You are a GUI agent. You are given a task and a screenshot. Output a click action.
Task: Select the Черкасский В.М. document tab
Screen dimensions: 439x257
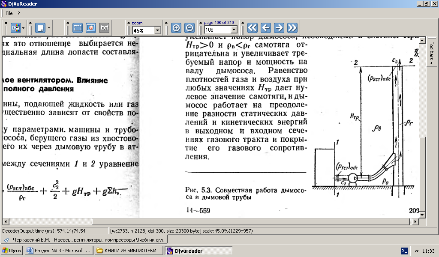84,239
